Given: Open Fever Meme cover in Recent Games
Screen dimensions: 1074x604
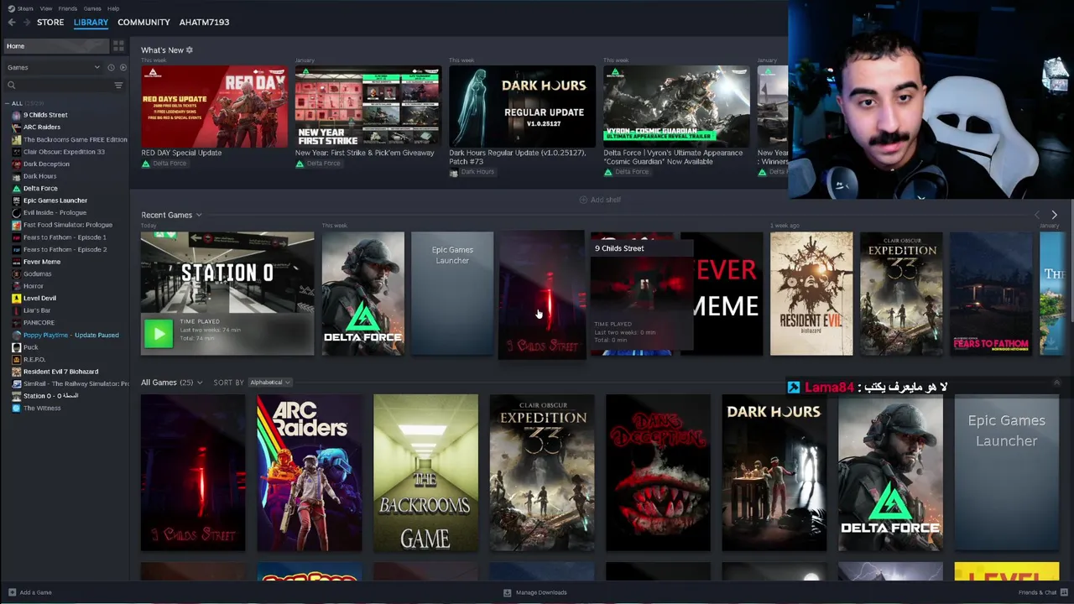Looking at the screenshot, I should 728,294.
